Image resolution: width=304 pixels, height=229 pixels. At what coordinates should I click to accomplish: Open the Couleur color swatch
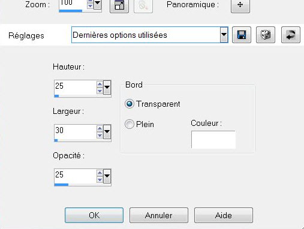[213, 140]
